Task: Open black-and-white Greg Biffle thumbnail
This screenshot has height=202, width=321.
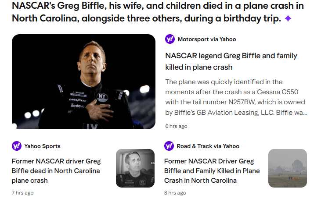Action: tap(135, 168)
